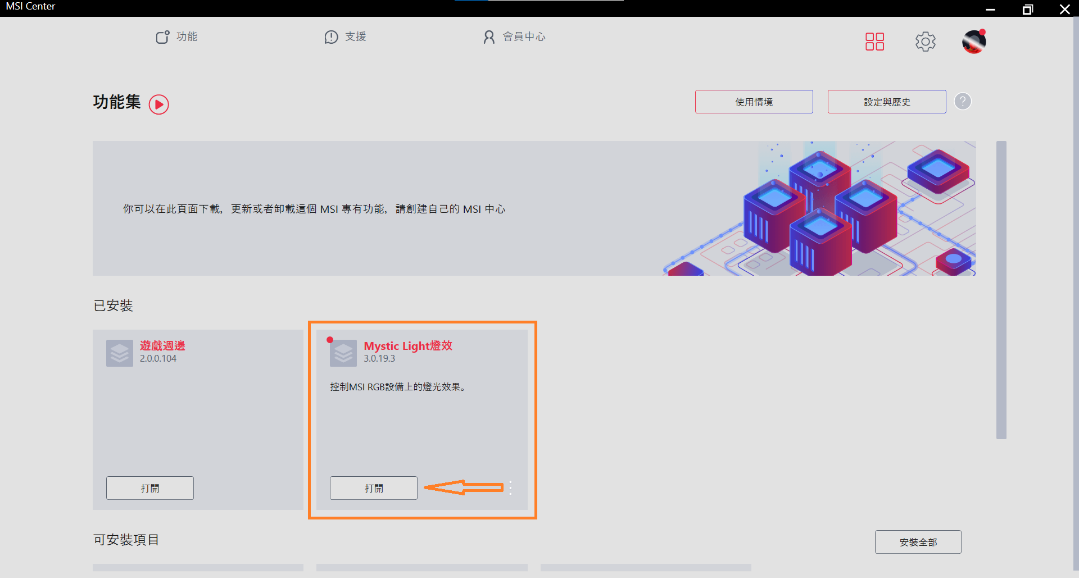Play the 功能集 intro video button
1079x579 pixels.
pos(159,104)
